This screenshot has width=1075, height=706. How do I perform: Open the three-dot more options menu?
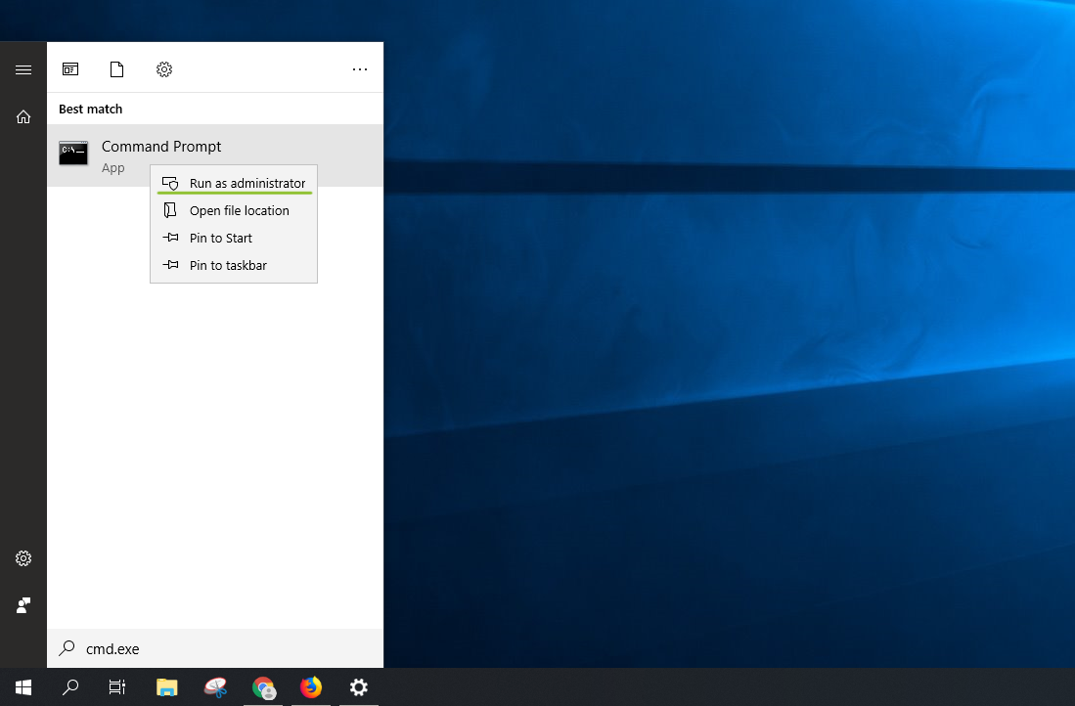click(360, 69)
